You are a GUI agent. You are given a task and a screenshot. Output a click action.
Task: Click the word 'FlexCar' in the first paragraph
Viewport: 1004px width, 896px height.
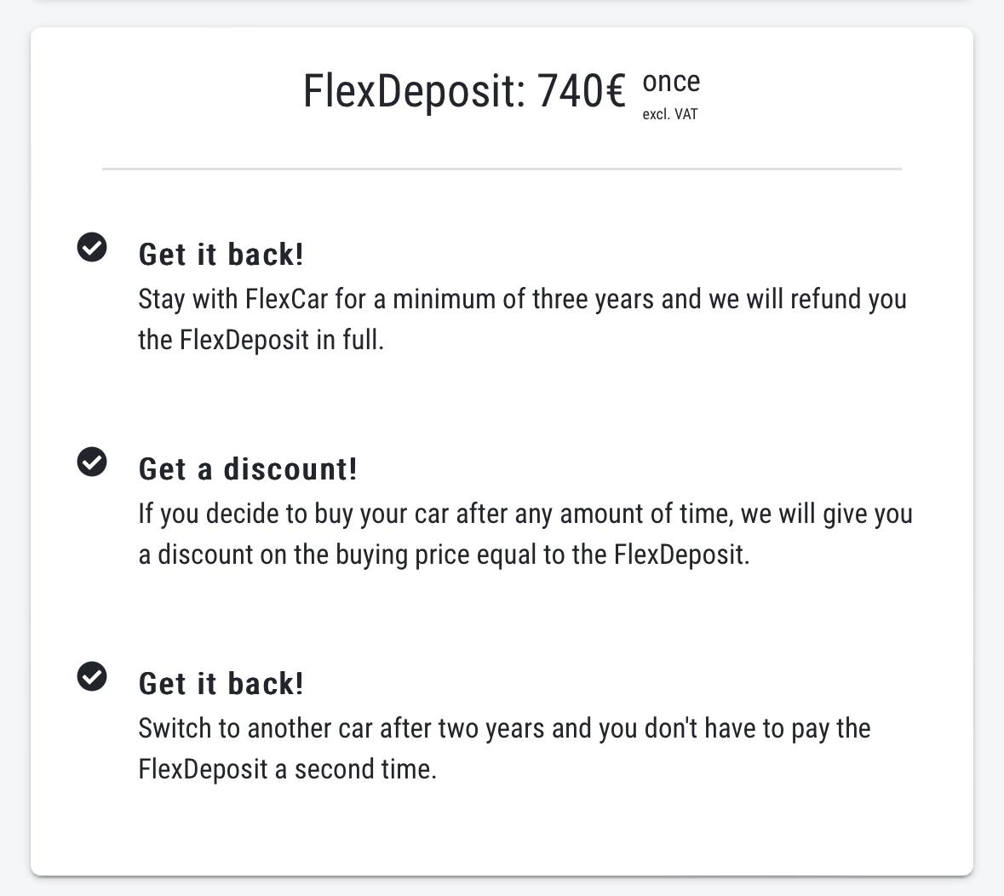(x=287, y=300)
